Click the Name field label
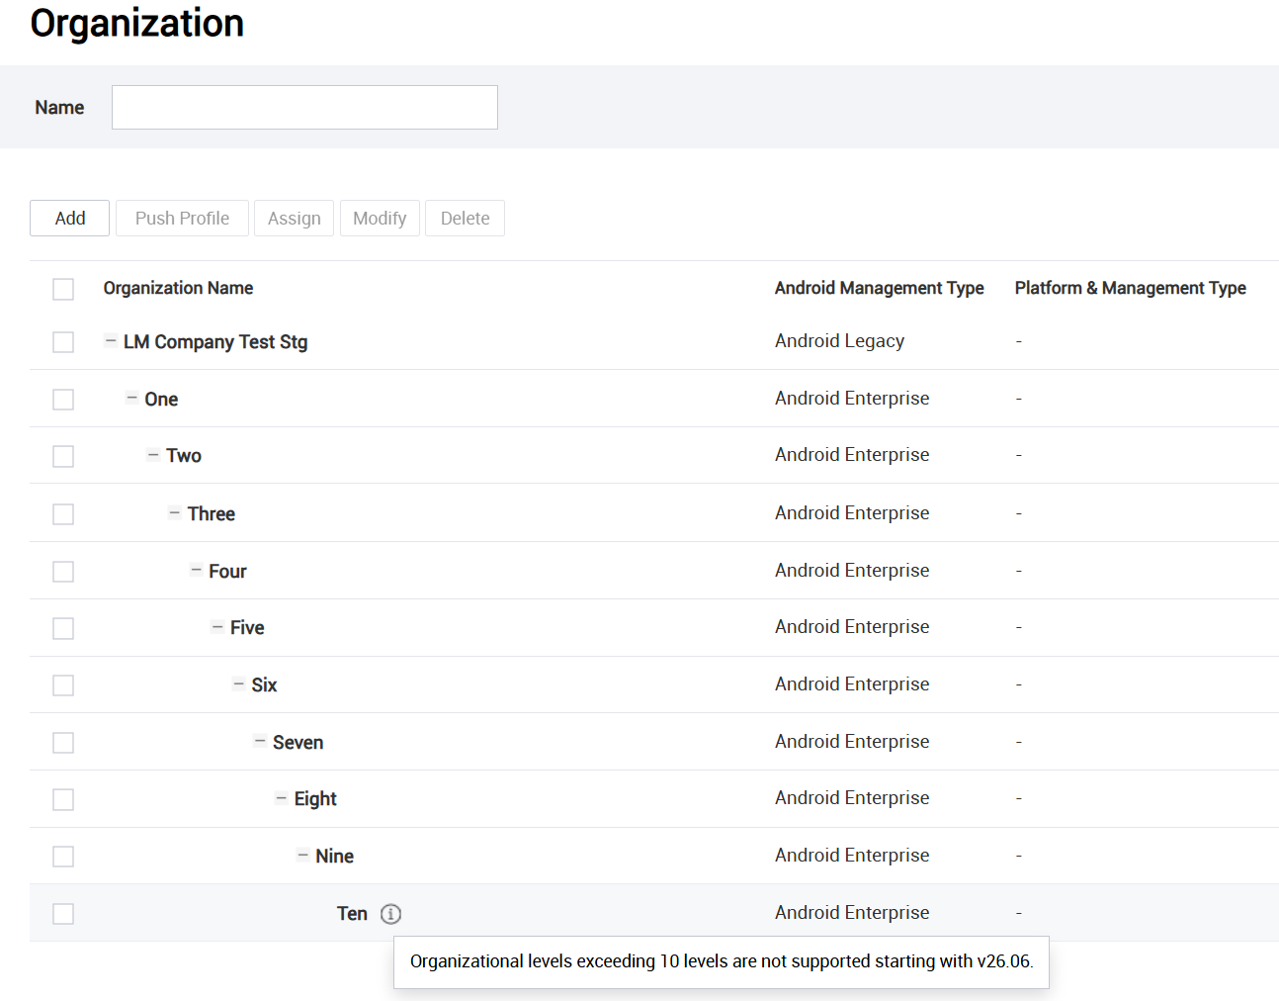The height and width of the screenshot is (1001, 1279). [x=59, y=108]
